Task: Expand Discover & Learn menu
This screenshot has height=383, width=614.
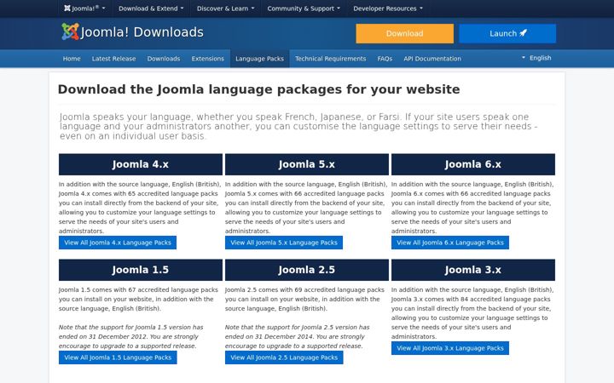Action: tap(225, 9)
